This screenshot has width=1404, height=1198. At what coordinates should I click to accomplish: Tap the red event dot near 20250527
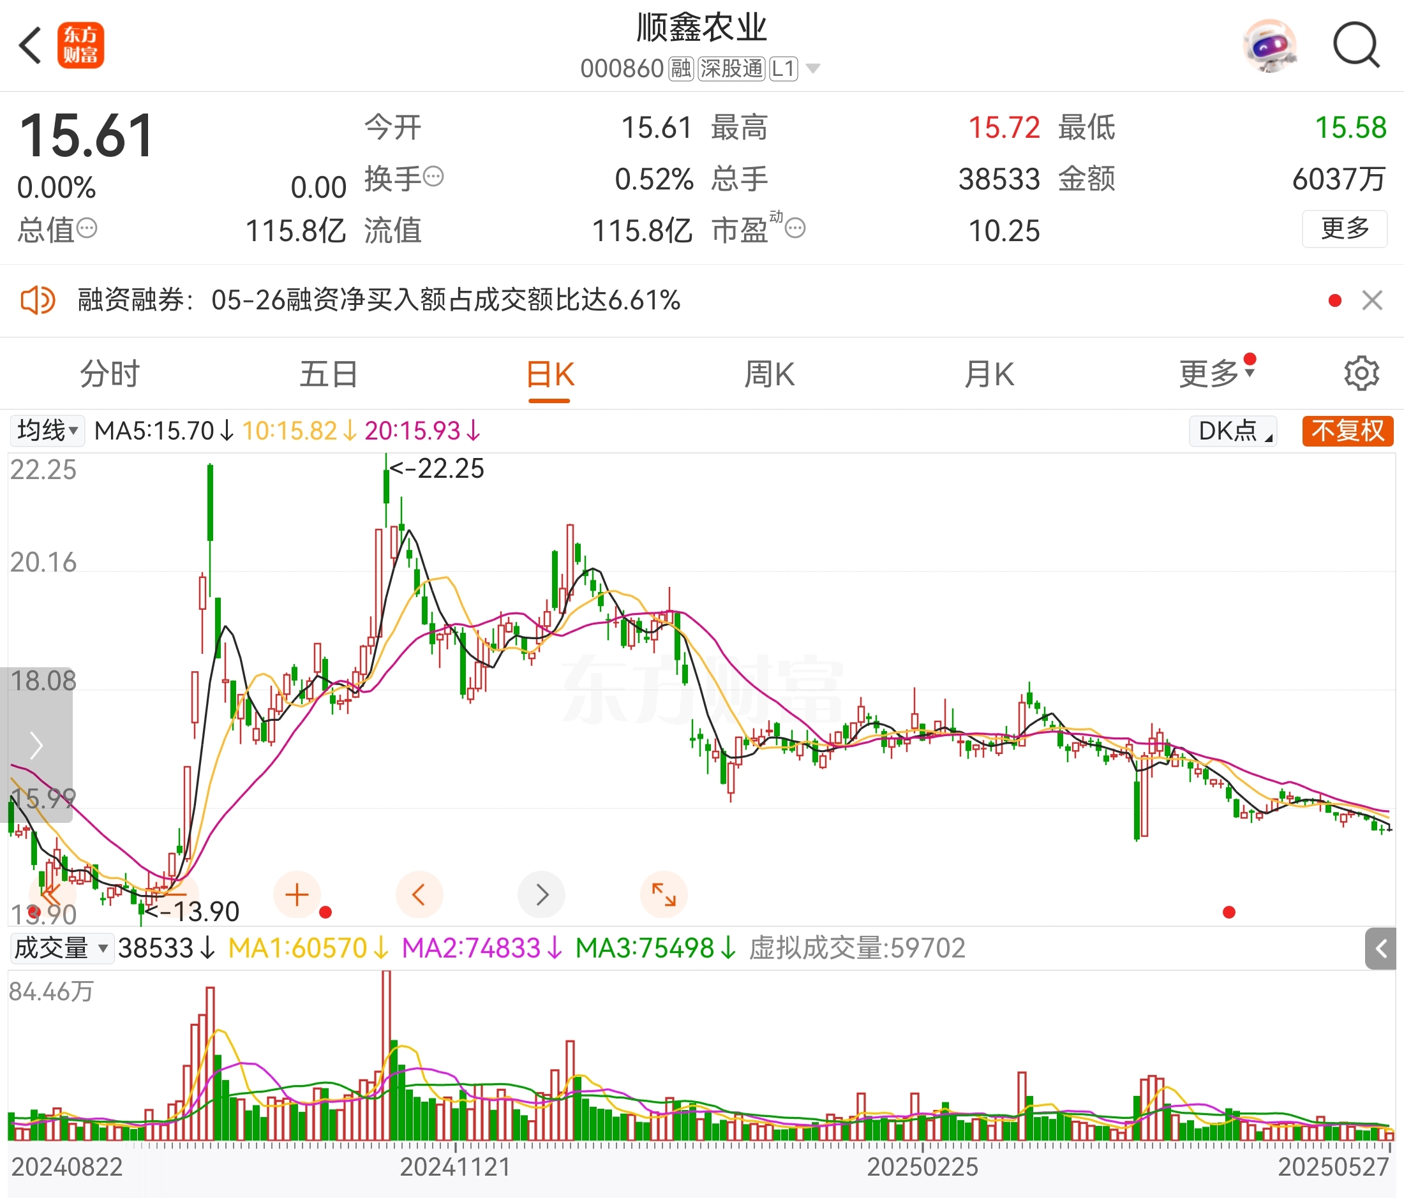1229,913
